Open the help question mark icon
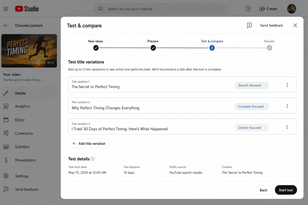Image resolution: width=308 pixels, height=205 pixels. 248,9
